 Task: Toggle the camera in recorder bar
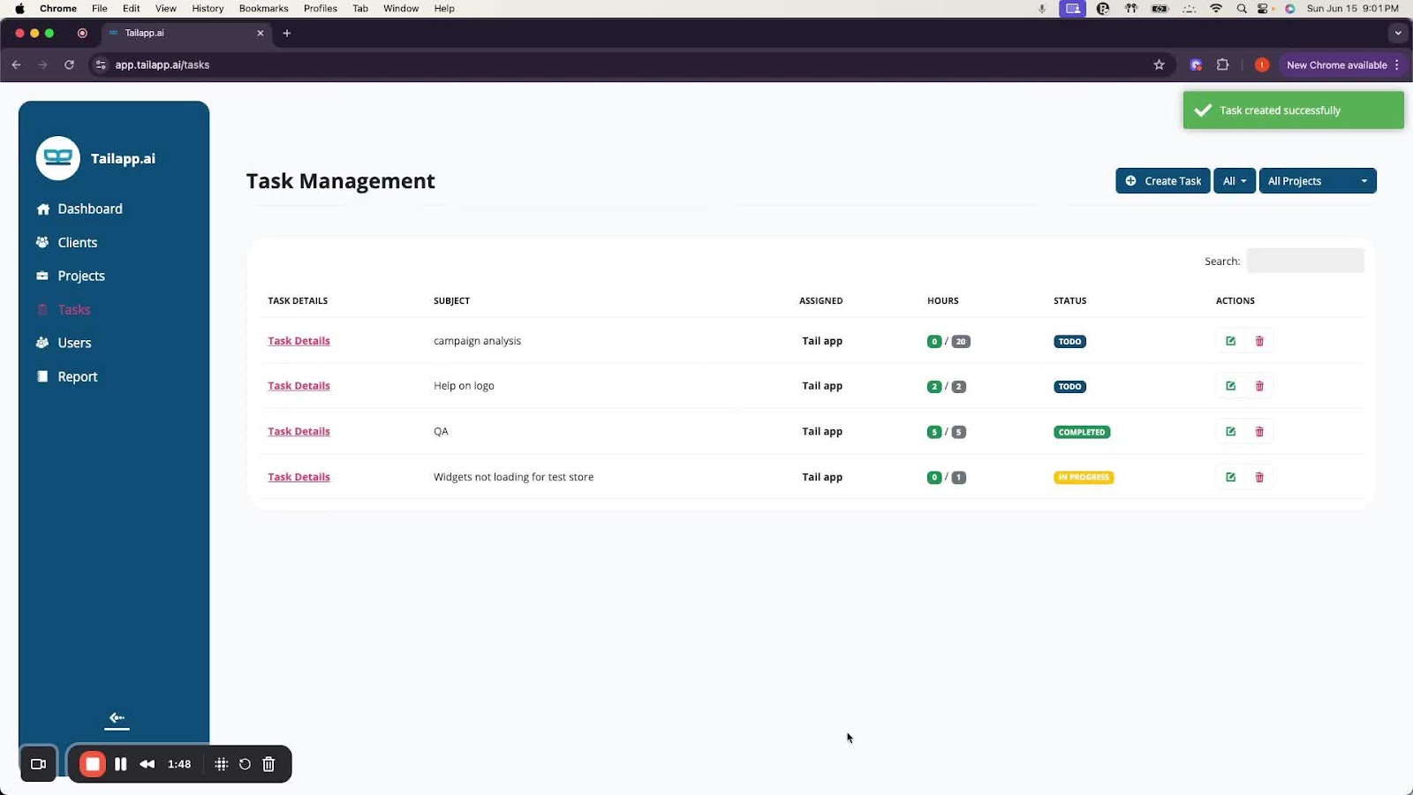(38, 764)
